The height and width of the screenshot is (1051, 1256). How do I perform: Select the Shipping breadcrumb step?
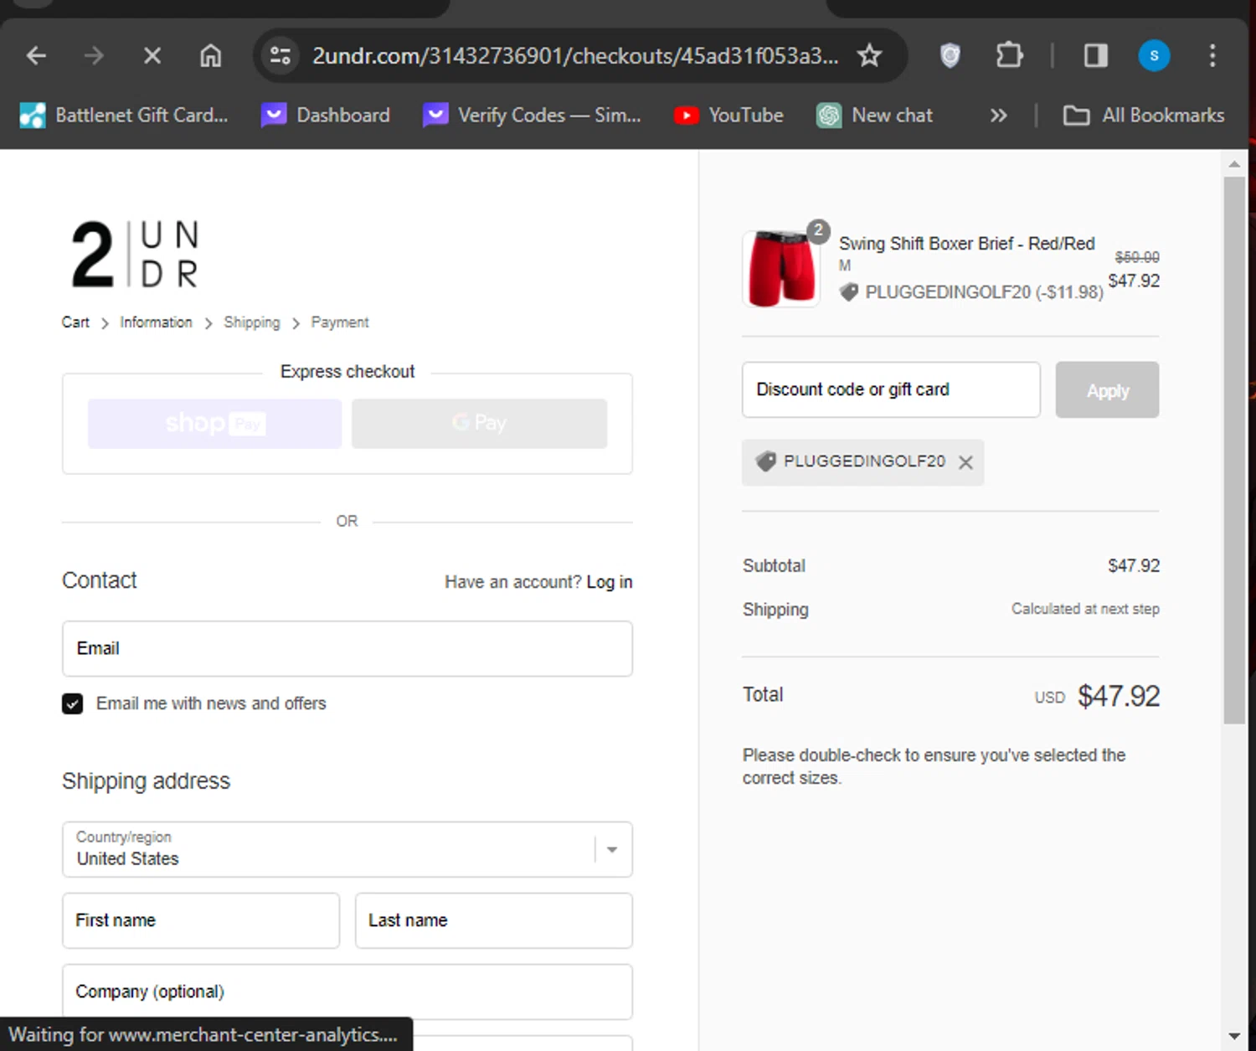(x=252, y=322)
